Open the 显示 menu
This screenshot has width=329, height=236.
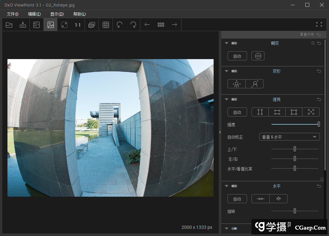pos(57,14)
